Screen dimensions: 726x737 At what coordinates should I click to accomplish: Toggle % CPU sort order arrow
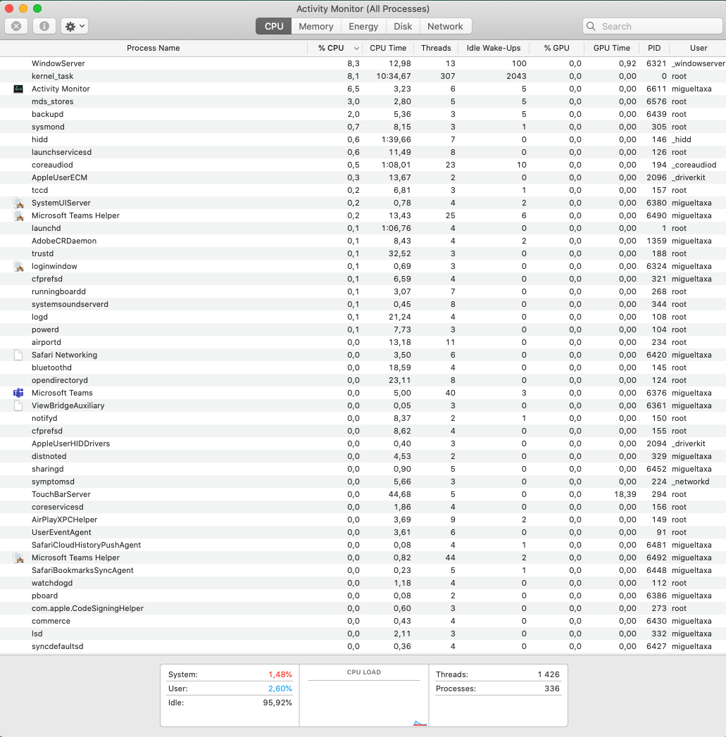(x=356, y=49)
